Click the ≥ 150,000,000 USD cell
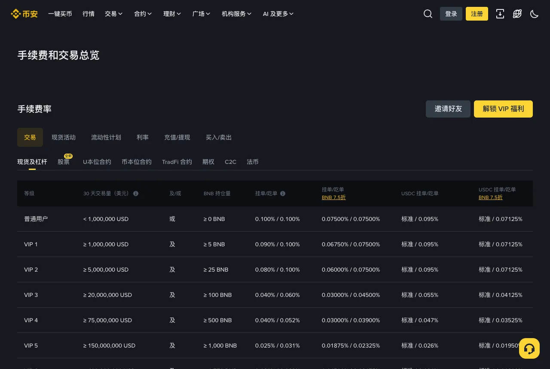 [x=110, y=345]
